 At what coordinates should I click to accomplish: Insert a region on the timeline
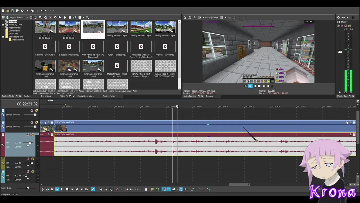157,189
